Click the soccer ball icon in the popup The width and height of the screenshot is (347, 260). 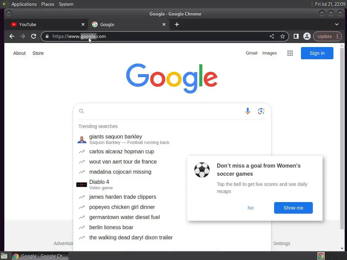click(202, 170)
